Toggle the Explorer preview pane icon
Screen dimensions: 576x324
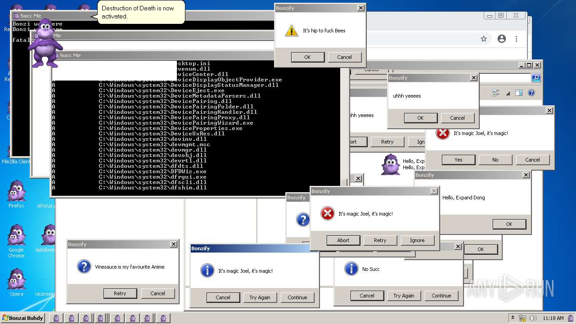tap(518, 93)
